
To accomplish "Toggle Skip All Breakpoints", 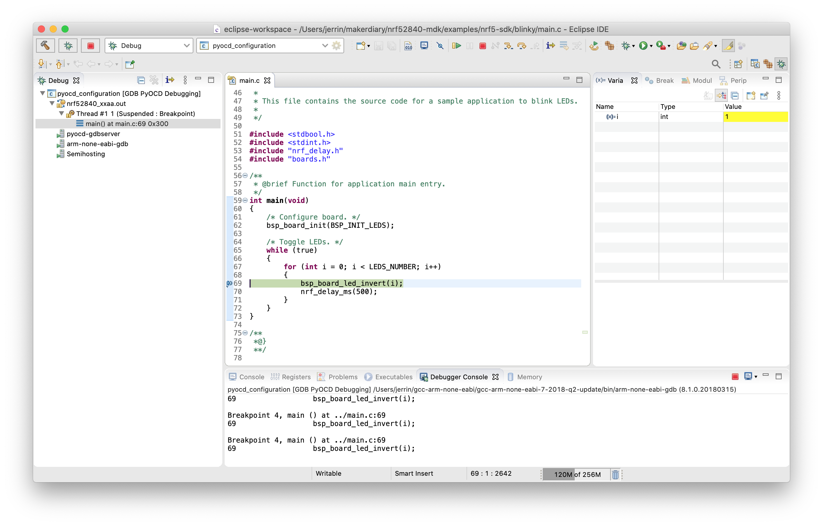I will [x=440, y=46].
